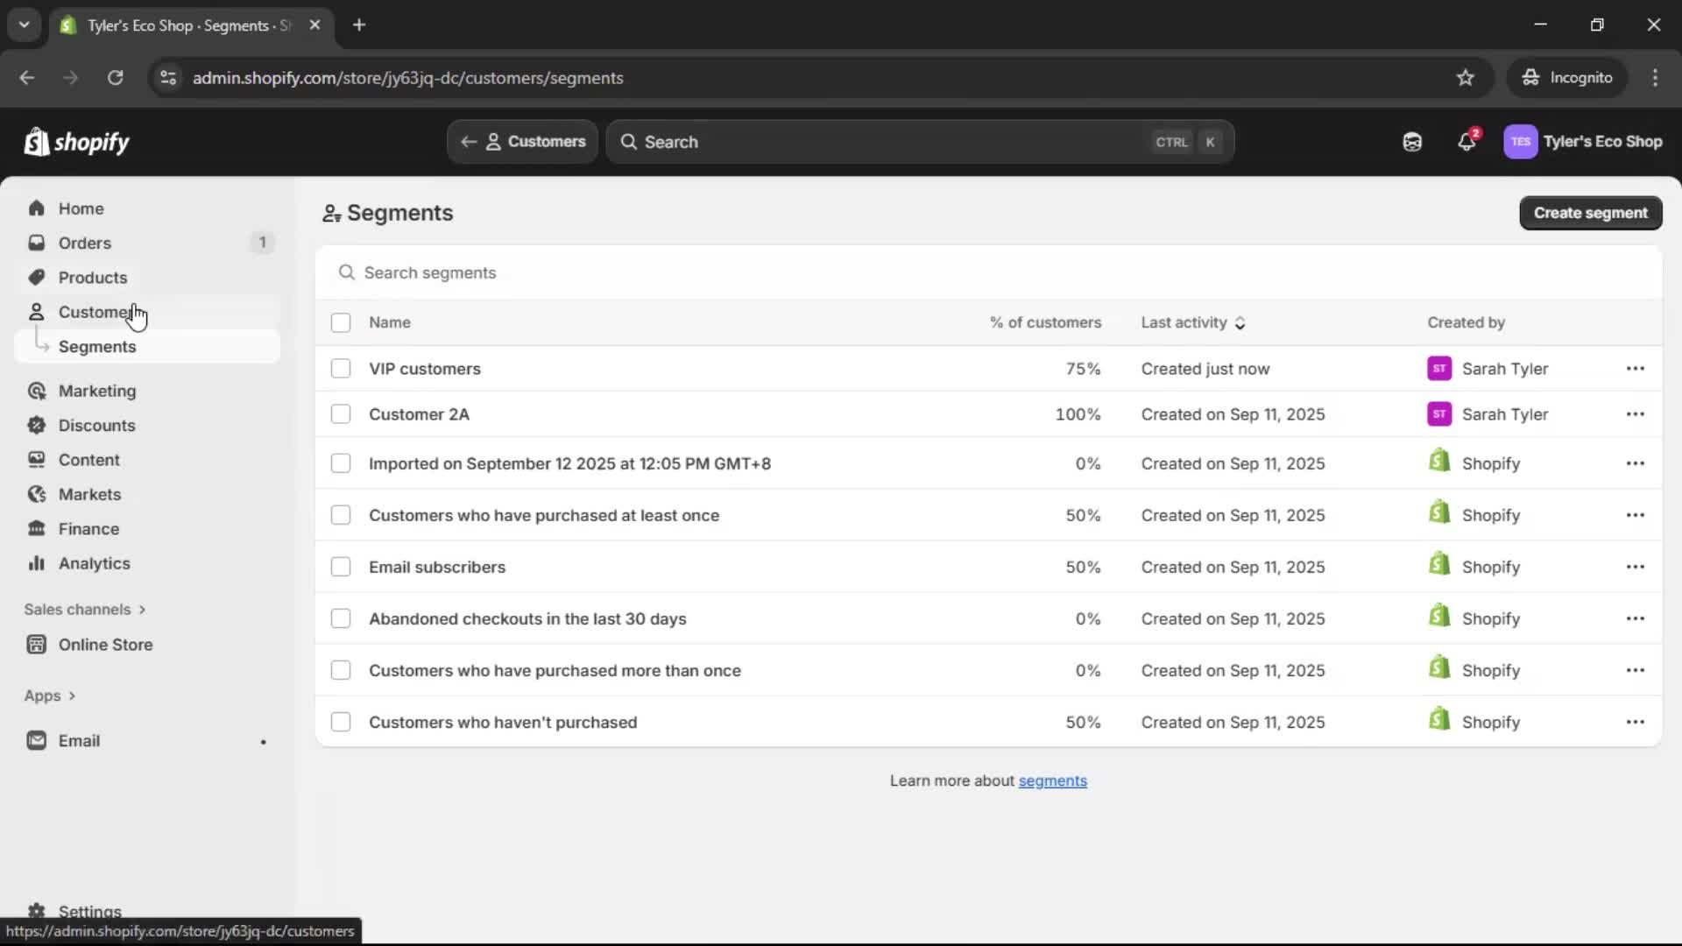The height and width of the screenshot is (946, 1682).
Task: Expand the Sales channels section
Action: pos(85,609)
